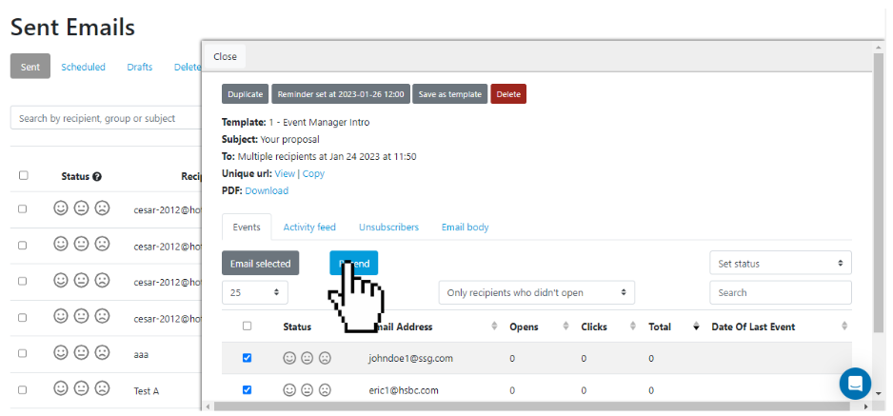Screen dimensions: 893x416
Task: Uncheck the johndoe1@ssg.com row checkbox
Action: (248, 359)
